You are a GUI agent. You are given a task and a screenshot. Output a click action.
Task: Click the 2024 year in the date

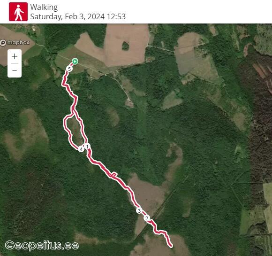[96, 16]
